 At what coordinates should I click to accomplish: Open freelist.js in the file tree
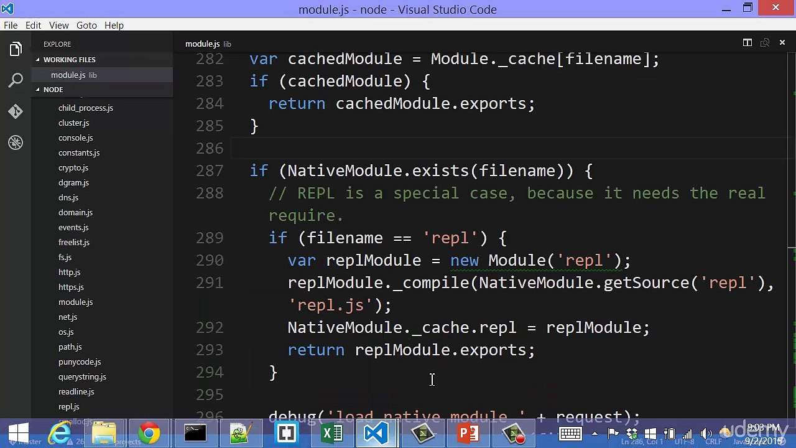click(x=74, y=243)
